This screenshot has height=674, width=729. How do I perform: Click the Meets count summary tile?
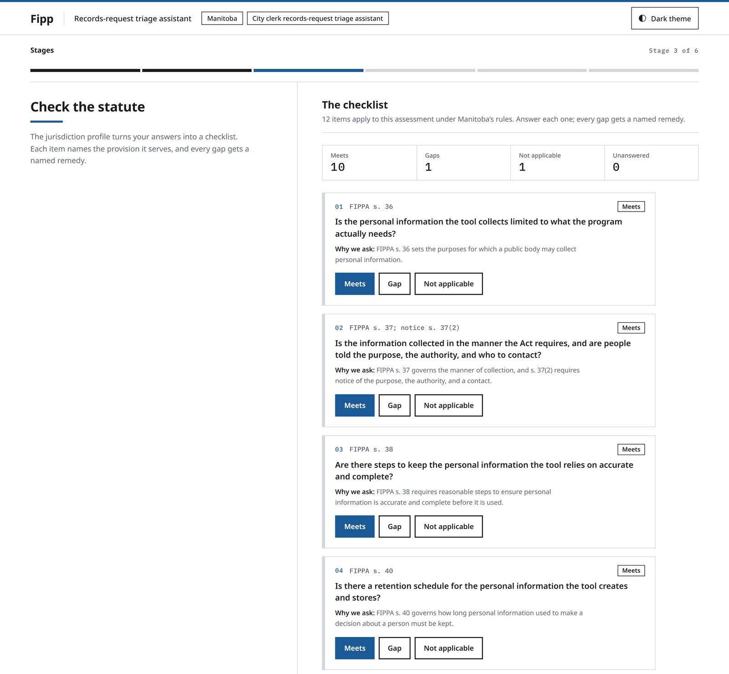(369, 162)
